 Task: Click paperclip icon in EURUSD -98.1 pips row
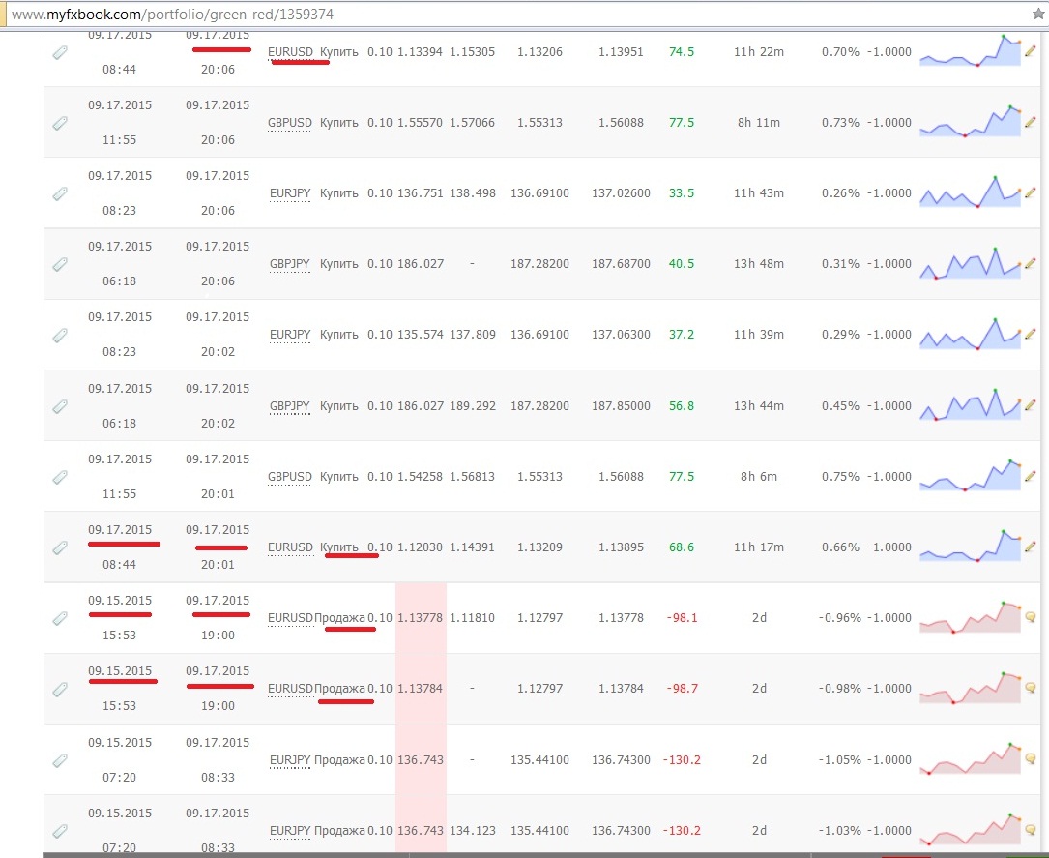tap(60, 618)
